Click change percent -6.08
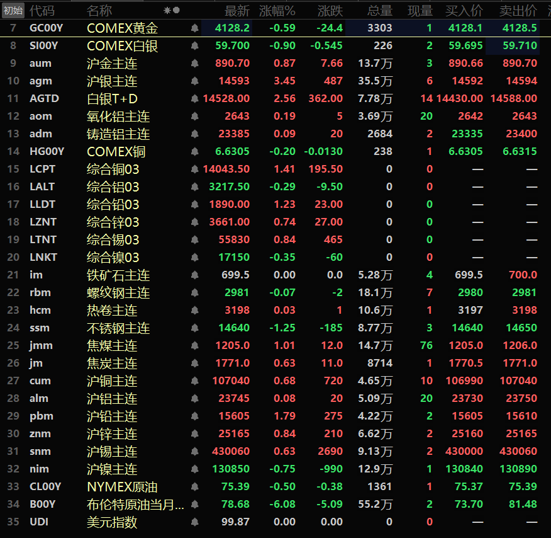Viewport: 551px width, 538px height. pos(282,504)
